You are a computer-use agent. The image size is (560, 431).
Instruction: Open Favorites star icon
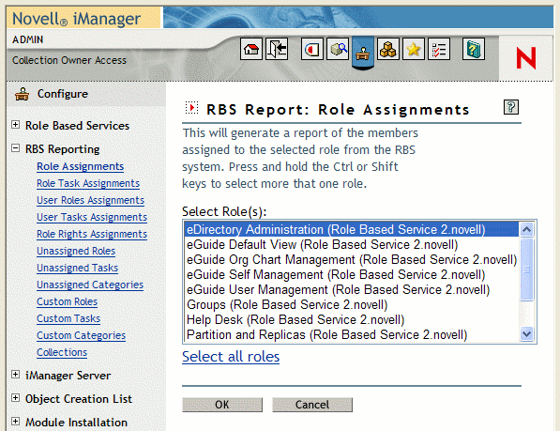click(x=414, y=49)
